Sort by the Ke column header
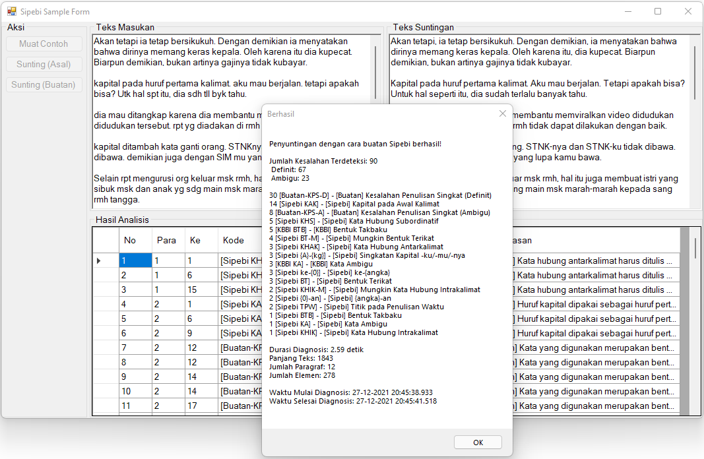 (x=201, y=241)
